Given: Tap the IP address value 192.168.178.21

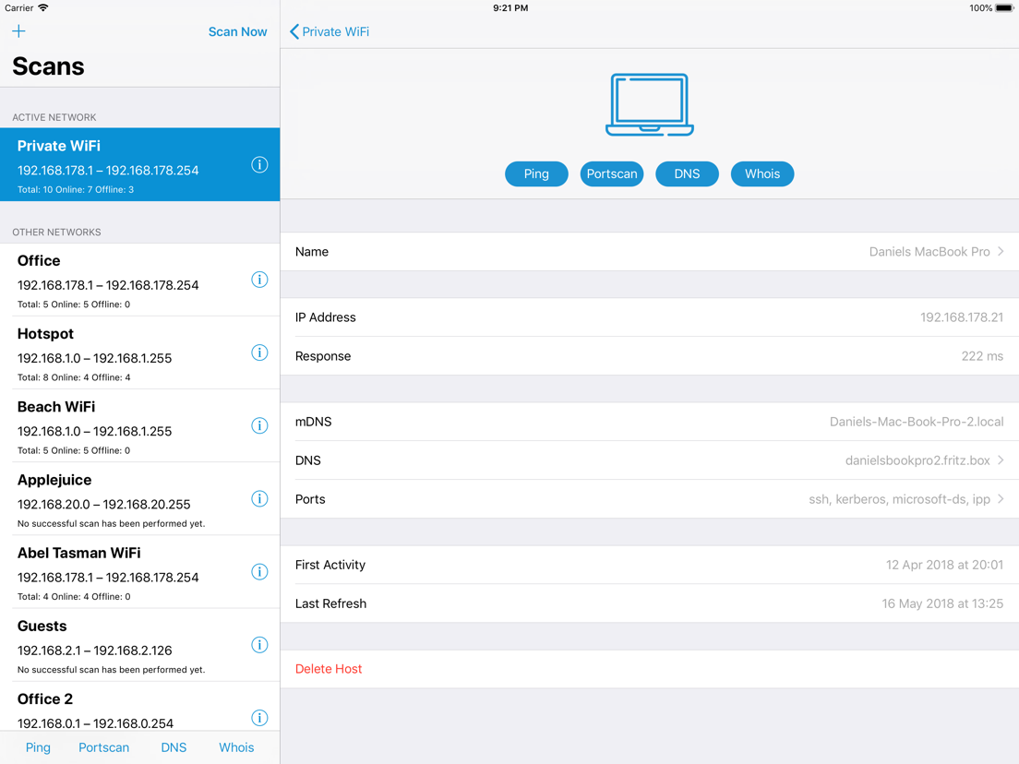Looking at the screenshot, I should click(x=961, y=317).
